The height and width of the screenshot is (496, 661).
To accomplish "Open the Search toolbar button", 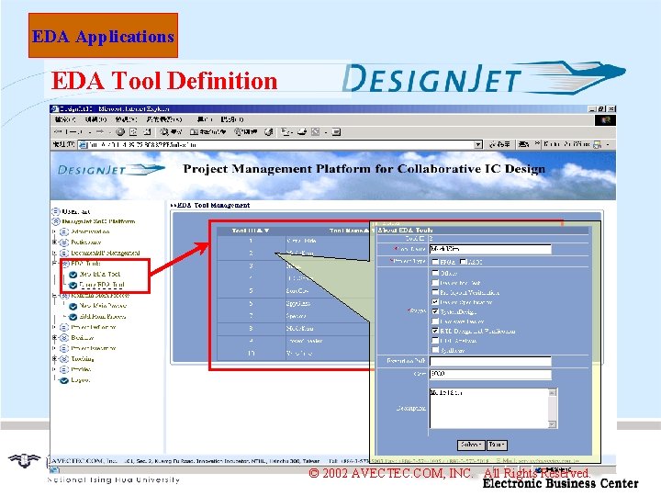I will (x=171, y=132).
